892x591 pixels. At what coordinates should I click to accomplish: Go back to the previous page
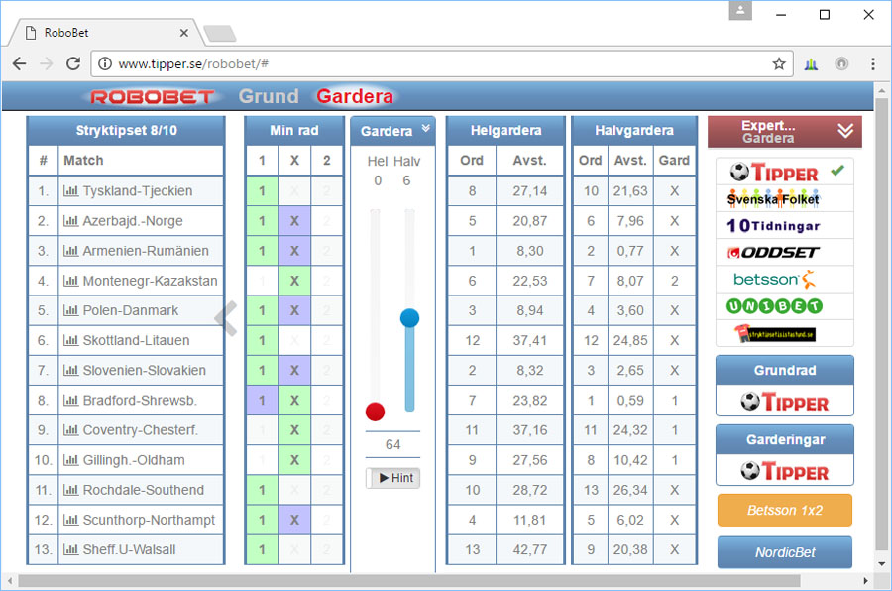pyautogui.click(x=20, y=63)
